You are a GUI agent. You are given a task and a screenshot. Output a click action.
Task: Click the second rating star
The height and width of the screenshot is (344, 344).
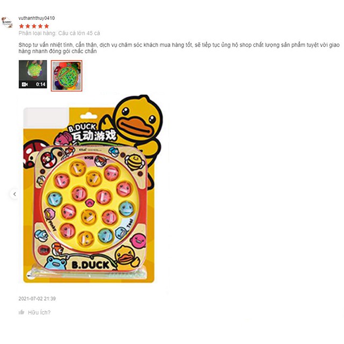tap(28, 26)
